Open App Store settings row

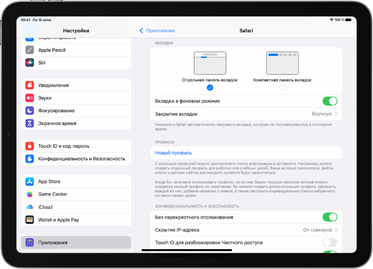click(x=76, y=182)
